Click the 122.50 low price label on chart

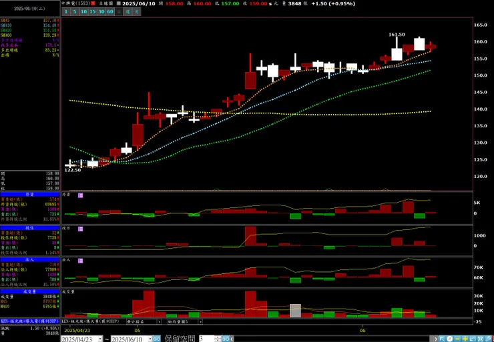pos(73,170)
